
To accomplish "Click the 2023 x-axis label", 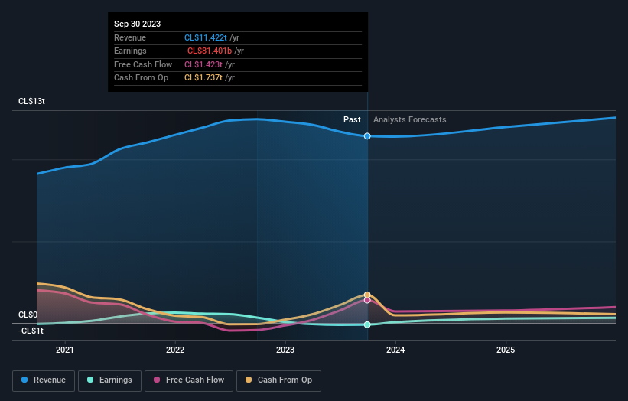I will point(285,350).
